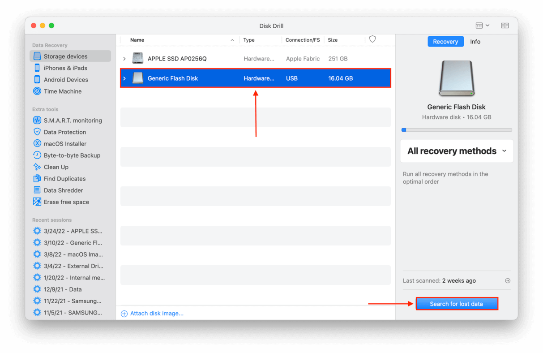Open the Clean Up sparkle icon

[x=37, y=167]
